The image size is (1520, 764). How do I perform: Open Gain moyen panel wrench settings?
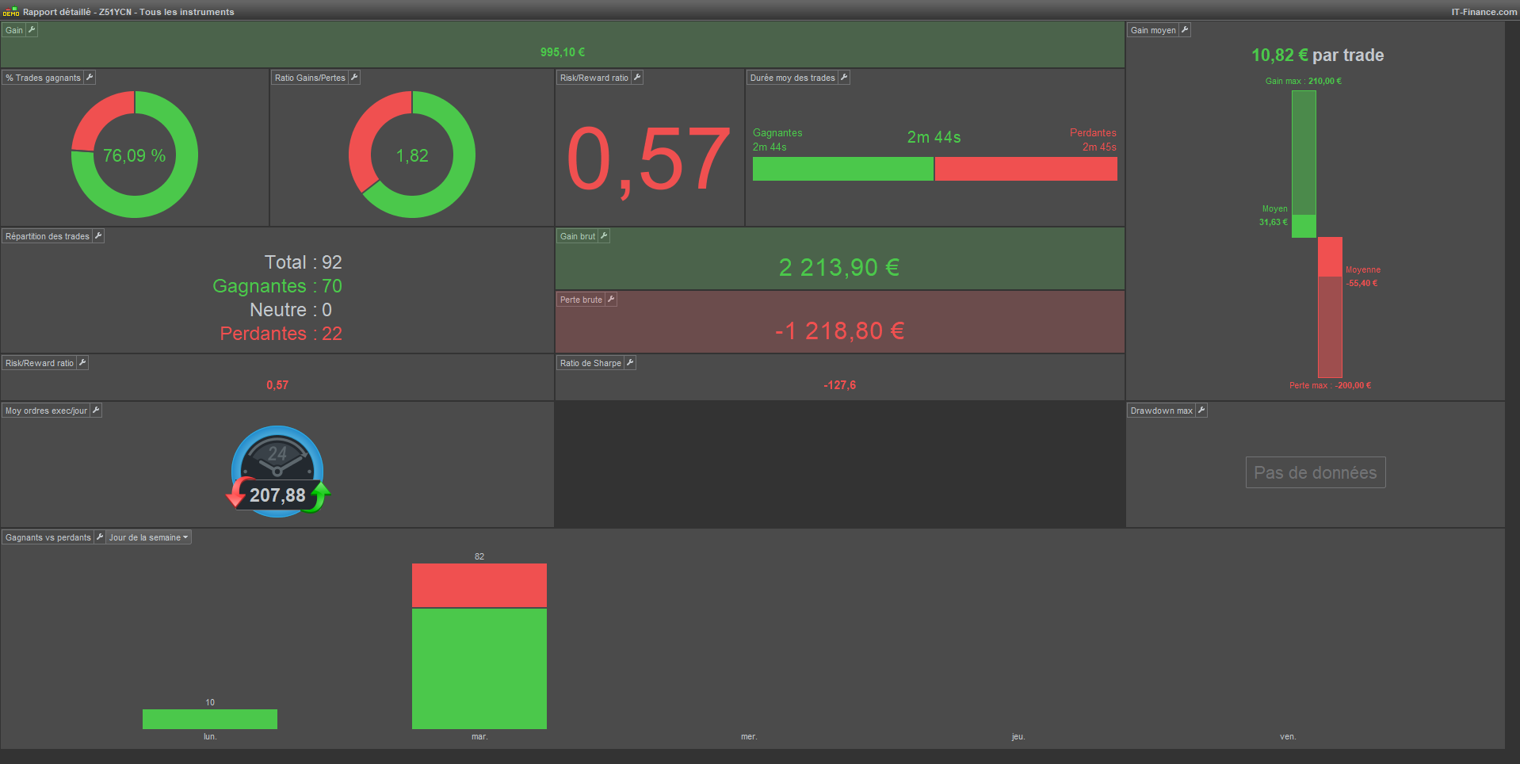(1185, 30)
